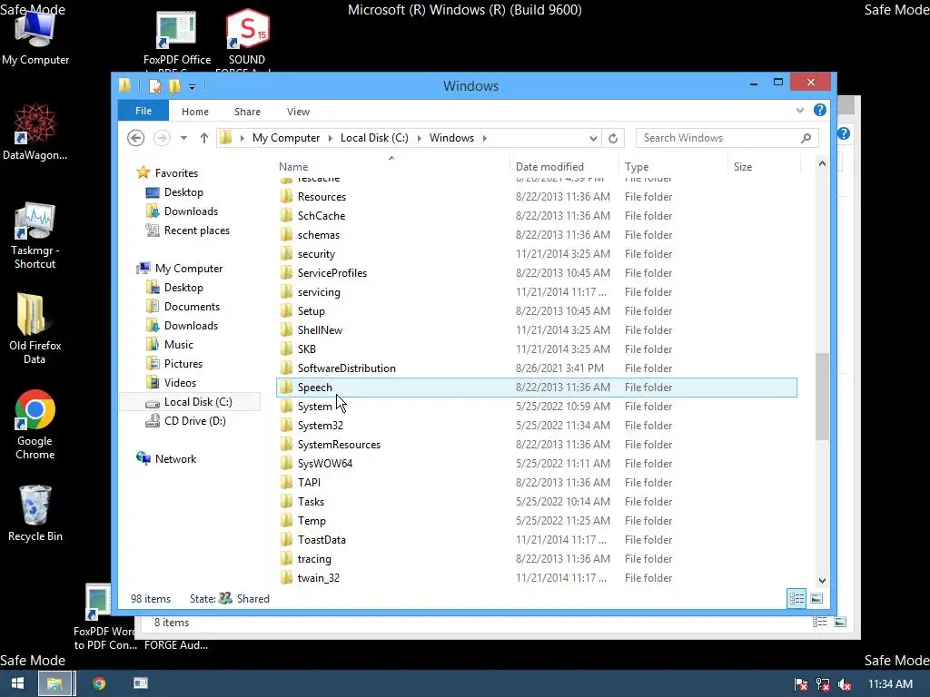The width and height of the screenshot is (930, 697).
Task: Select Favorites in navigation pane
Action: (x=176, y=173)
